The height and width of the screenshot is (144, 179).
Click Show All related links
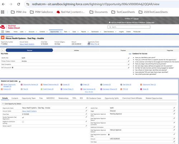[89, 92]
